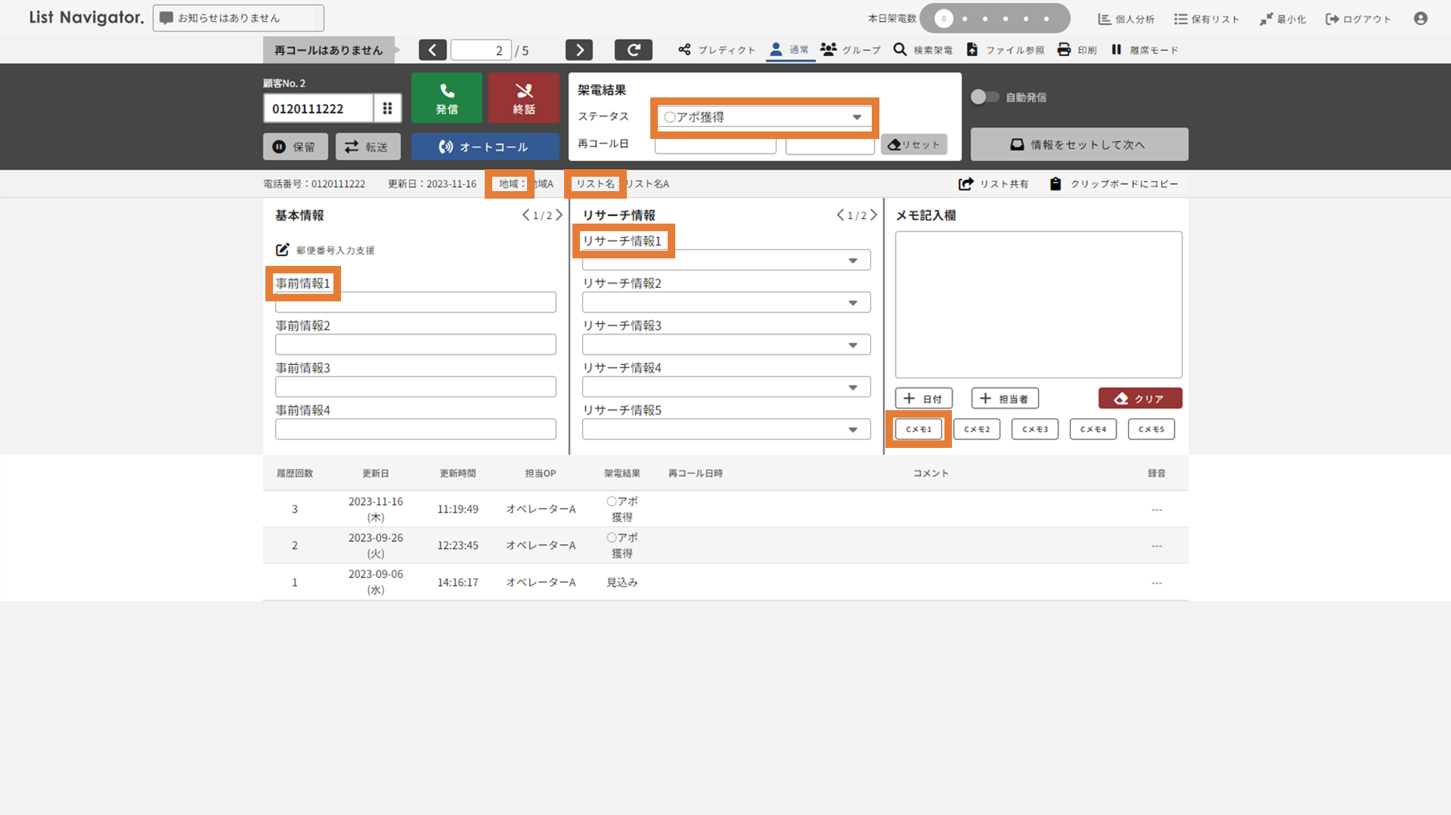
Task: Click the reload arrow icon in toolbar
Action: (633, 50)
